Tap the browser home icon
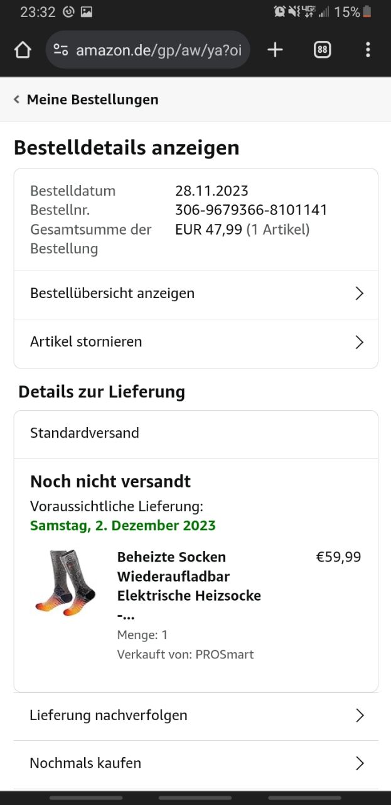 23,50
